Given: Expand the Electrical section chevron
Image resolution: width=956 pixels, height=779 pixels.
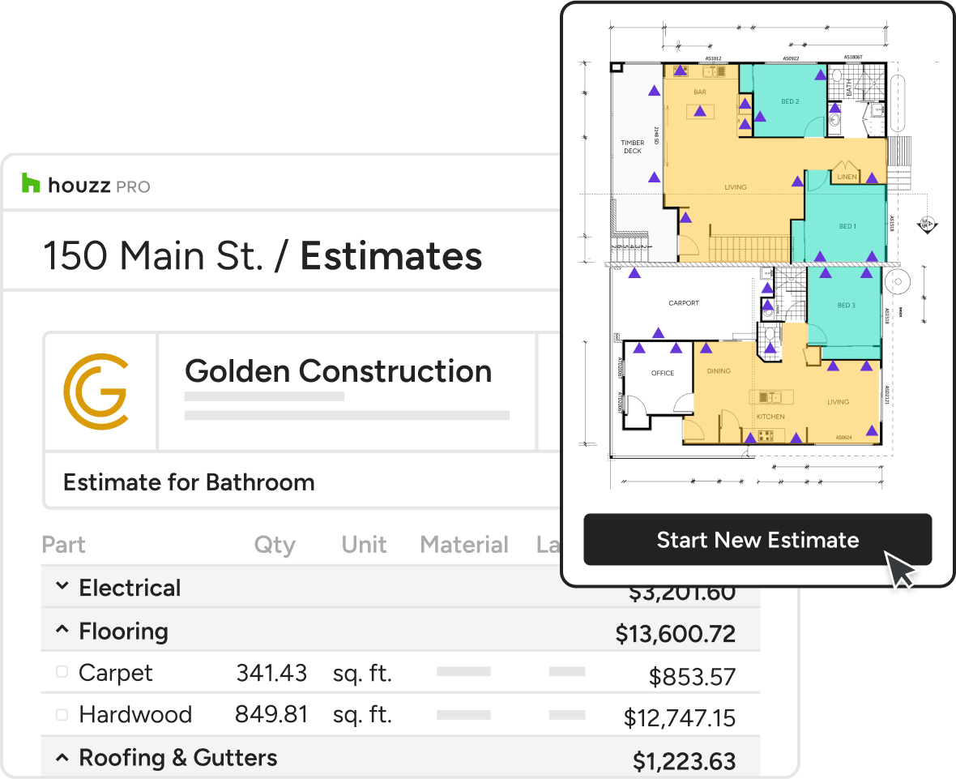Looking at the screenshot, I should (62, 586).
